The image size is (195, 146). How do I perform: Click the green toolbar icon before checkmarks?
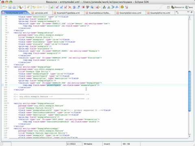click(x=52, y=7)
